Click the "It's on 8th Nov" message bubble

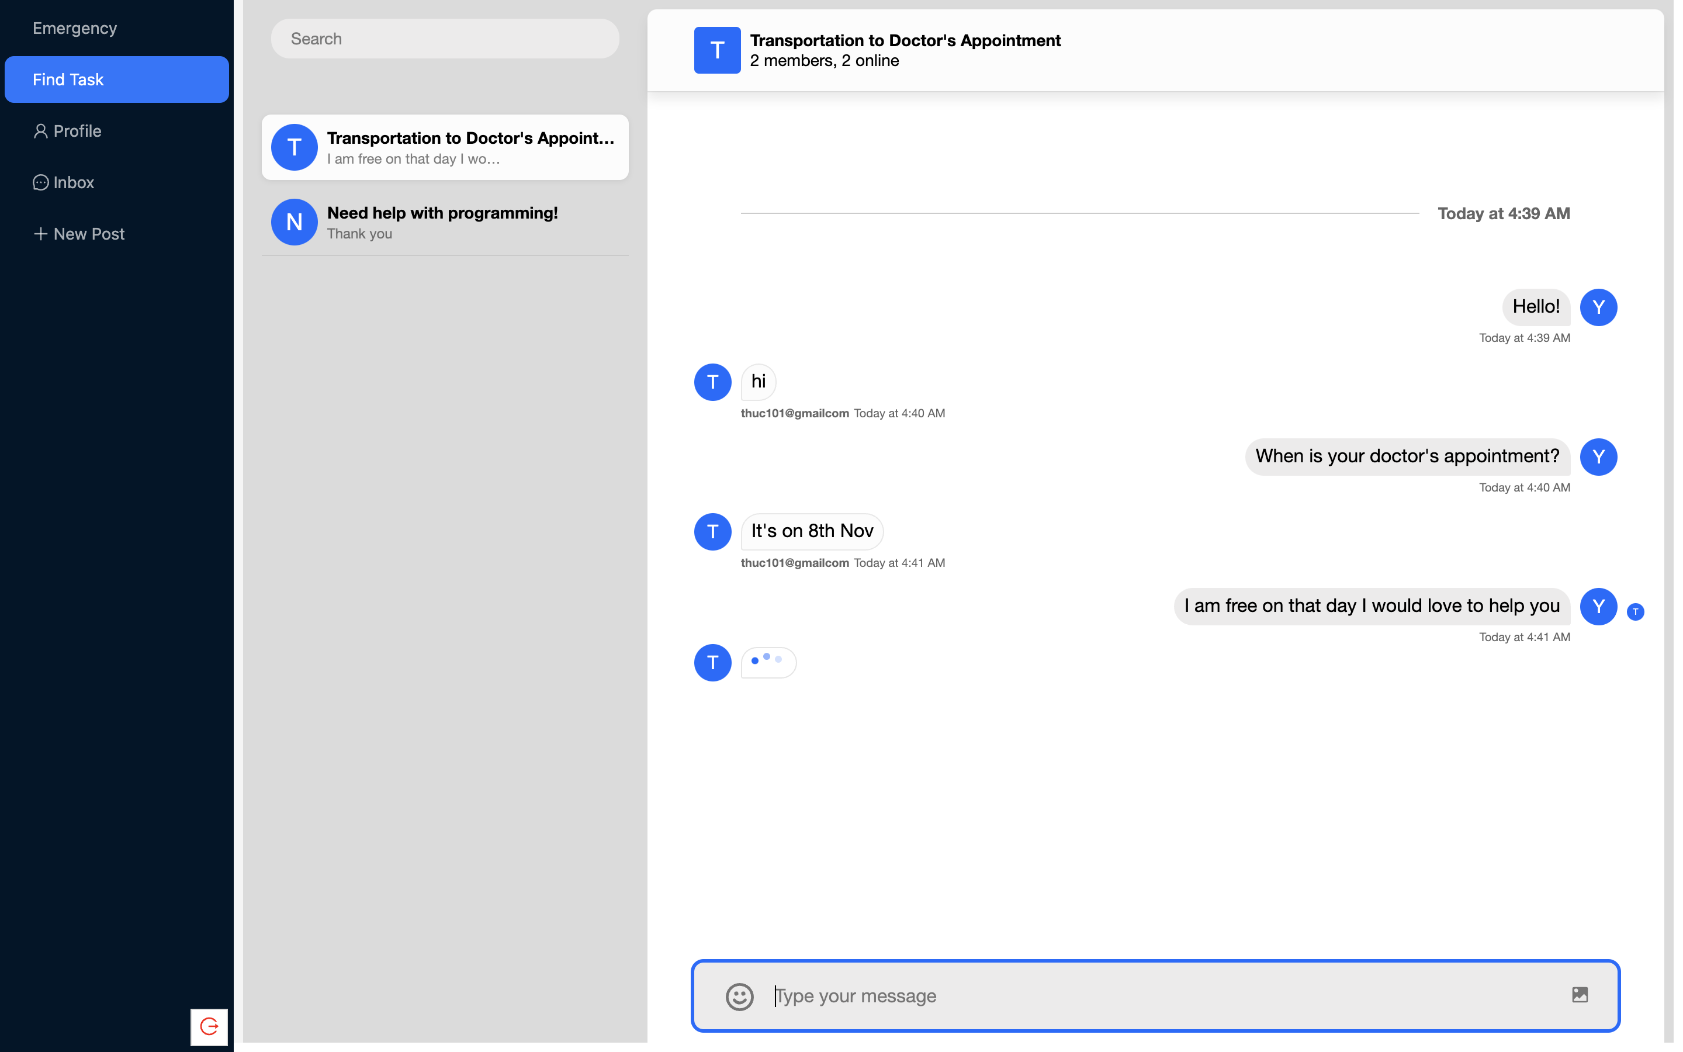pos(812,531)
